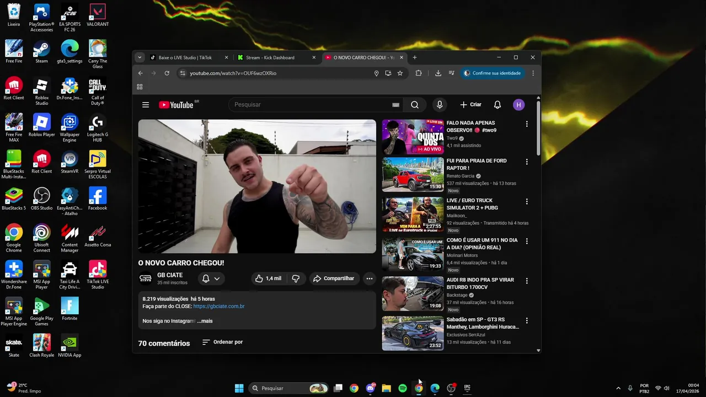Select Assetto Corsa desktop icon
This screenshot has height=397, width=706.
pyautogui.click(x=98, y=235)
